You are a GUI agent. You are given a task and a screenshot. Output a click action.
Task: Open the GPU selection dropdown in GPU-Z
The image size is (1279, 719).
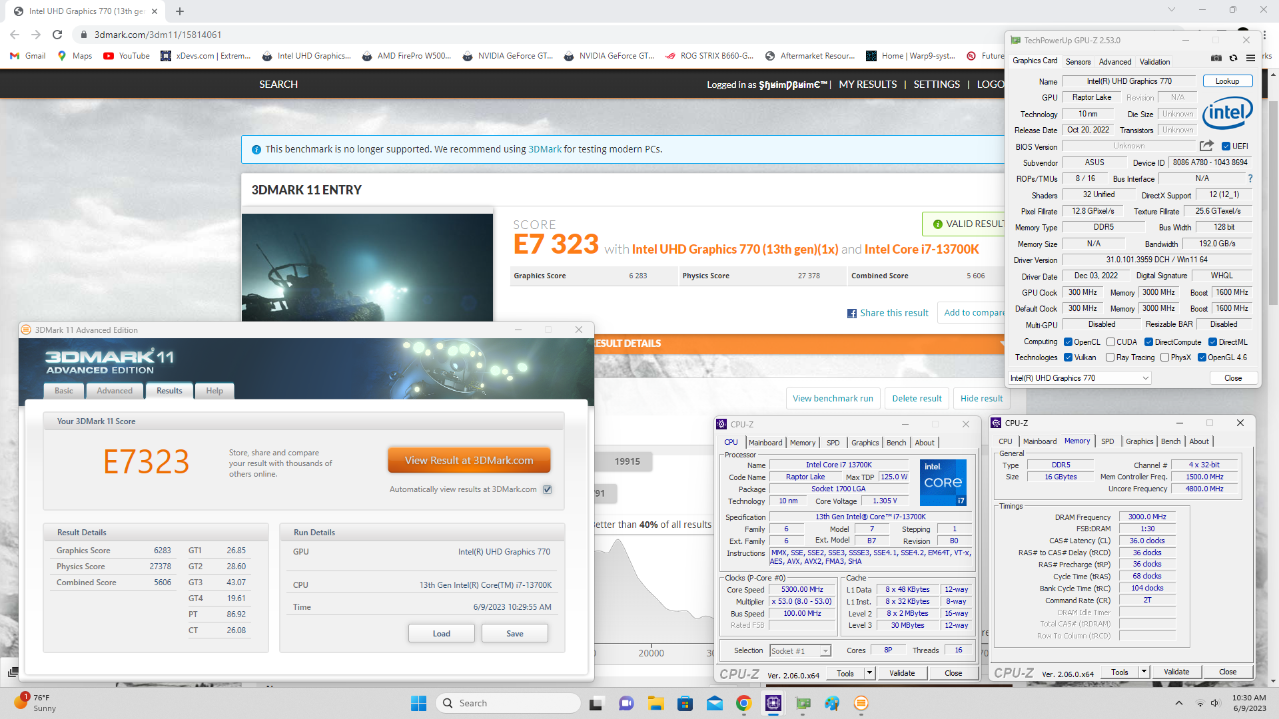tap(1080, 378)
